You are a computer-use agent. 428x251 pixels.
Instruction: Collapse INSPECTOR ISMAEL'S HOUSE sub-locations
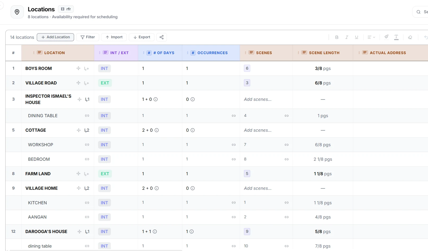pyautogui.click(x=87, y=100)
